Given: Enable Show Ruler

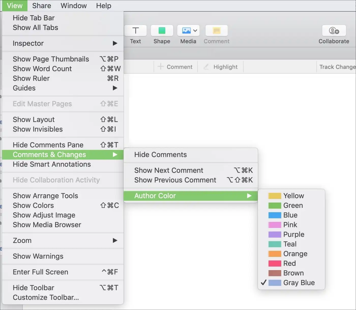Looking at the screenshot, I should (31, 78).
